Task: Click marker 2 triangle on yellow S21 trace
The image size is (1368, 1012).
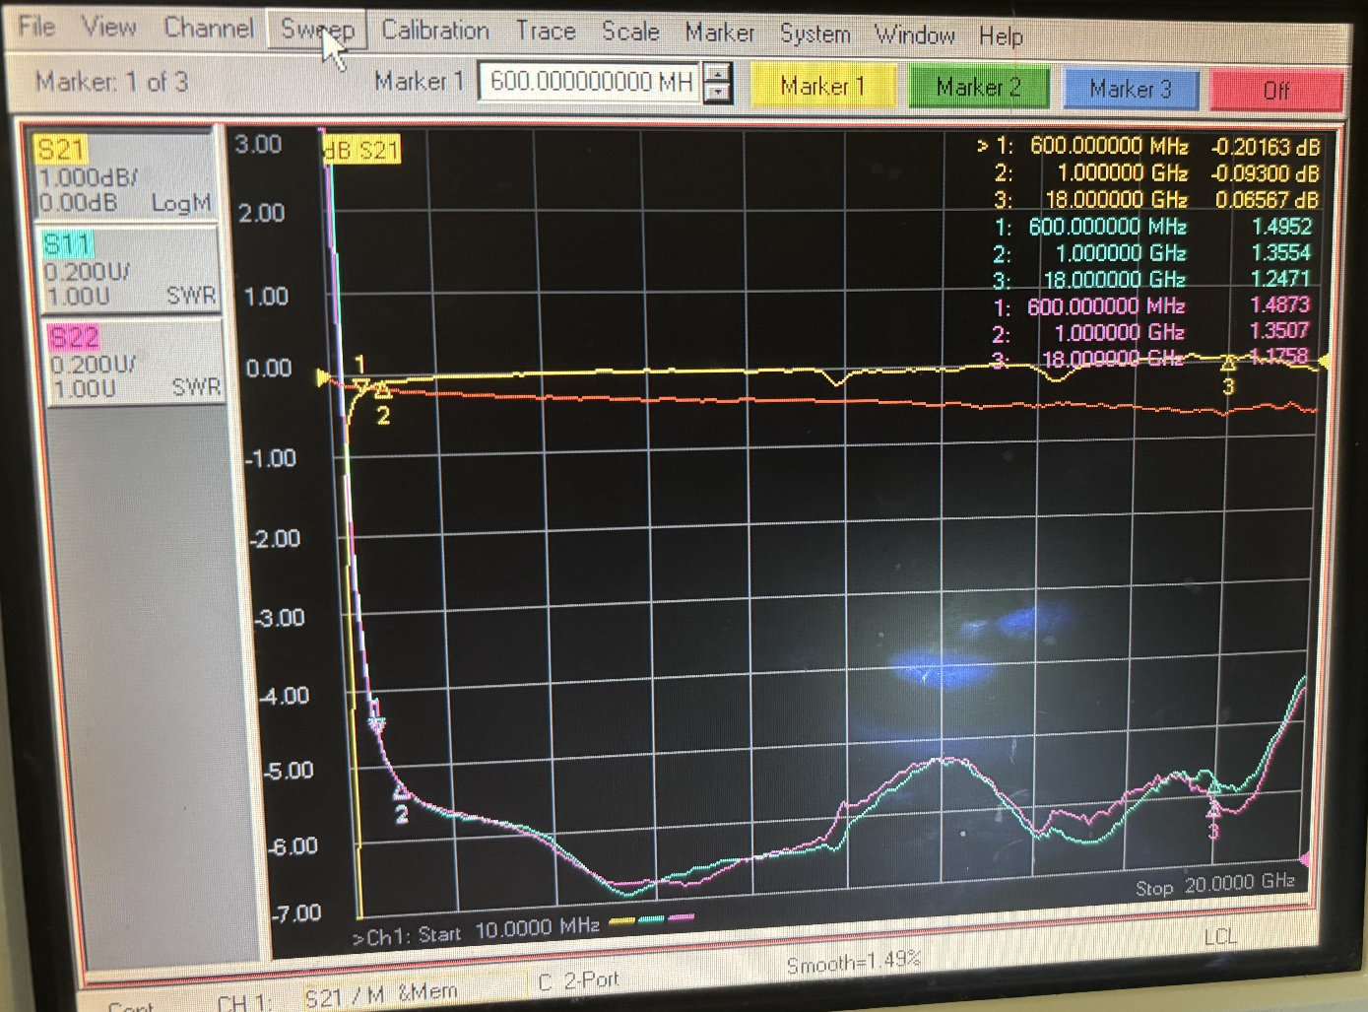Action: pyautogui.click(x=382, y=393)
